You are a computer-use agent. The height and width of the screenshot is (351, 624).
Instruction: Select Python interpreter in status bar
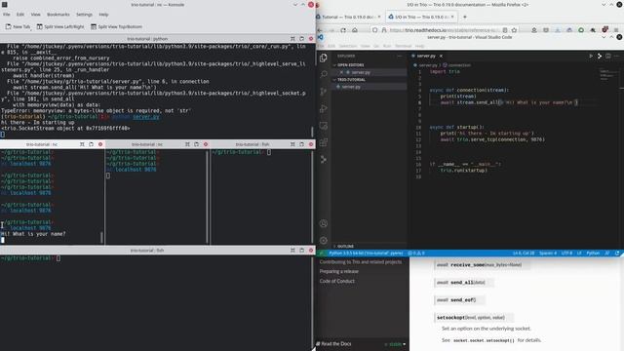[x=366, y=253]
